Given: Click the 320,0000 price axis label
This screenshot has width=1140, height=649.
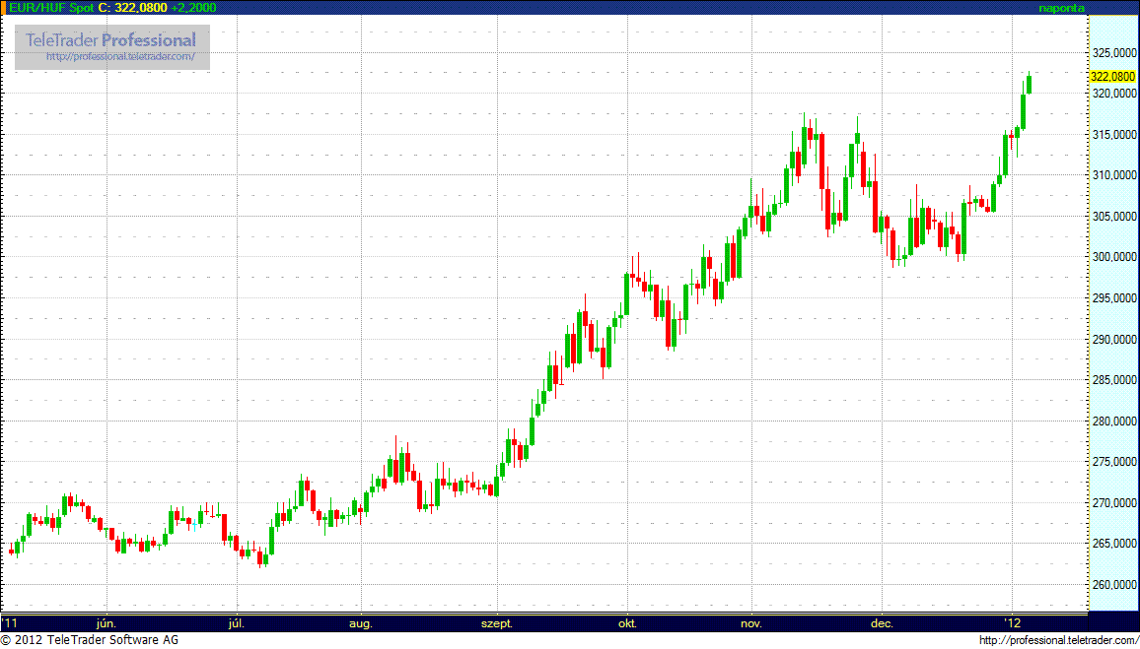Looking at the screenshot, I should click(1113, 94).
